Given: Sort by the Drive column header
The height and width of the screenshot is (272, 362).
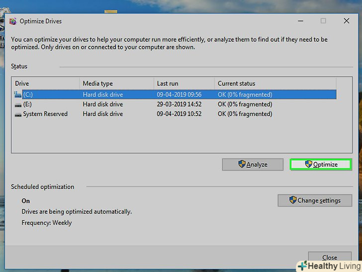Looking at the screenshot, I should 45,84.
